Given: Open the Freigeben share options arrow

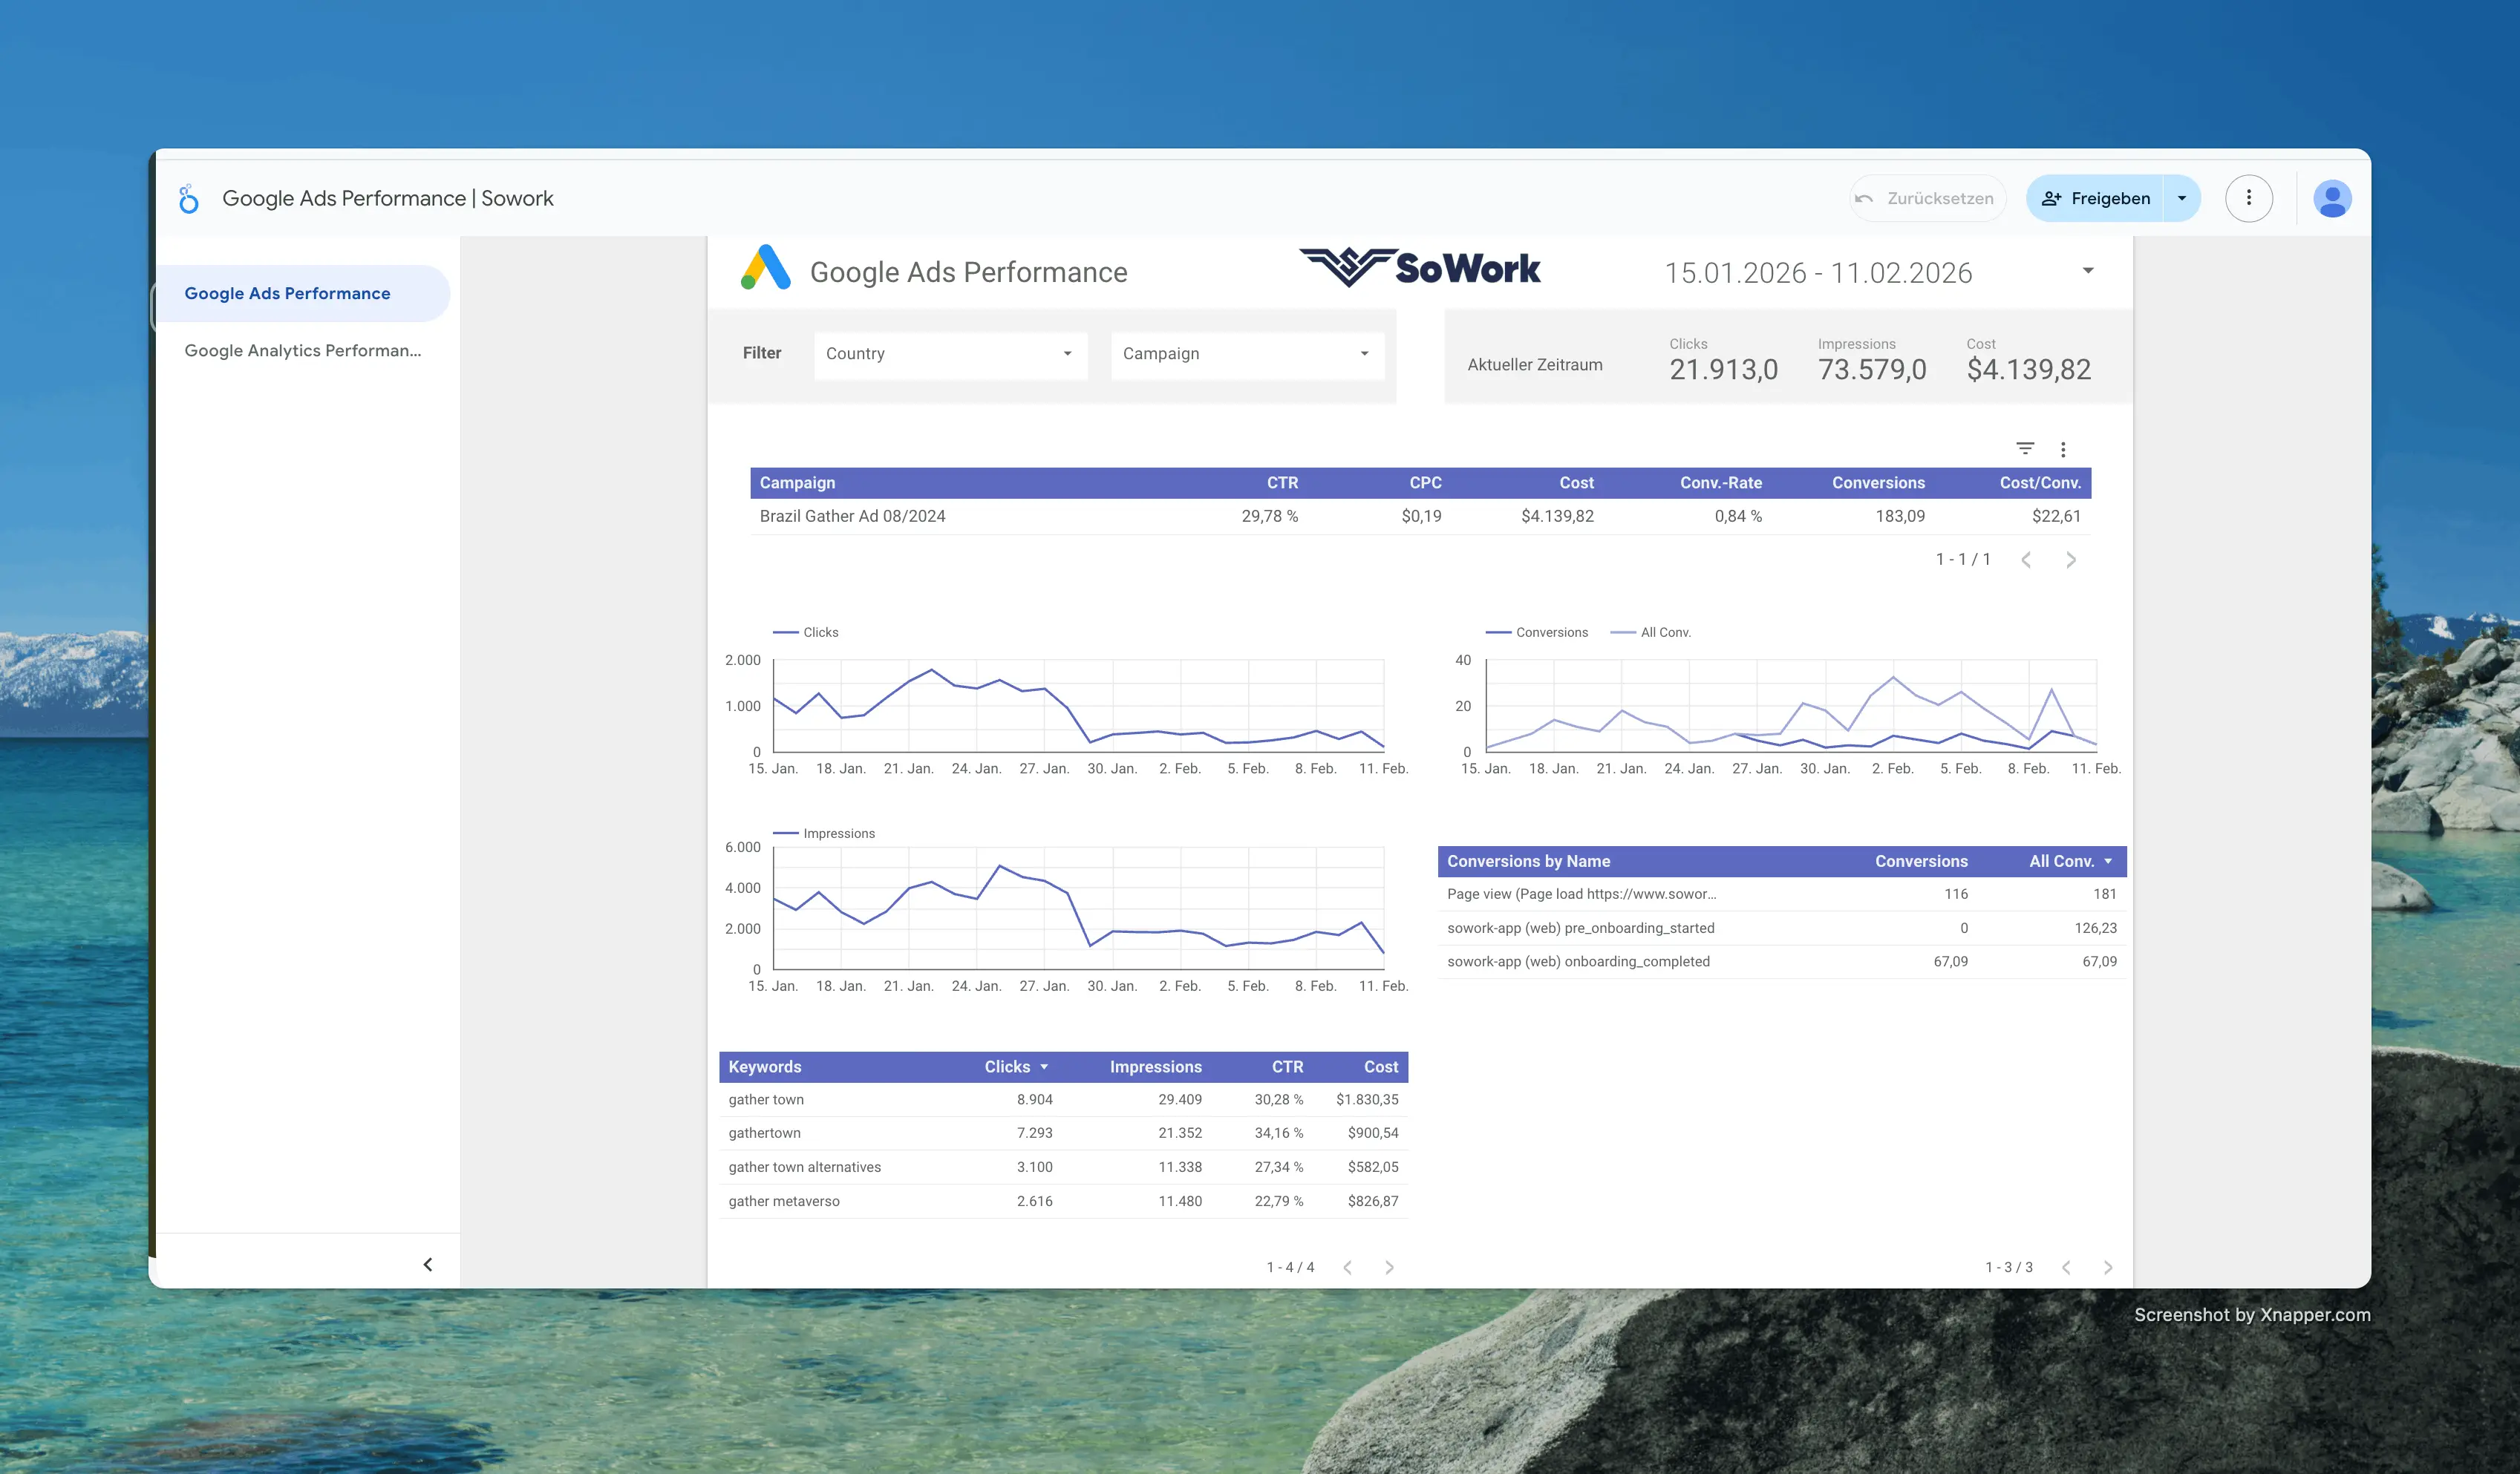Looking at the screenshot, I should click(x=2182, y=198).
